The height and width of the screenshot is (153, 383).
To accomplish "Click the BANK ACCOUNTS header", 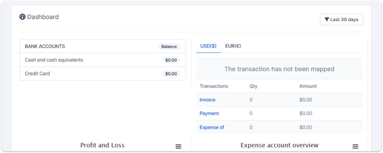I will [x=45, y=46].
